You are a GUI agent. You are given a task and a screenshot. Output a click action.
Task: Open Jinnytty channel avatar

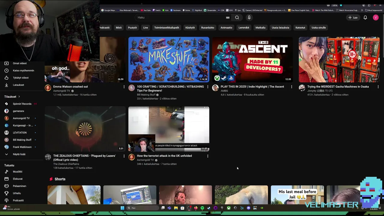tap(302, 88)
